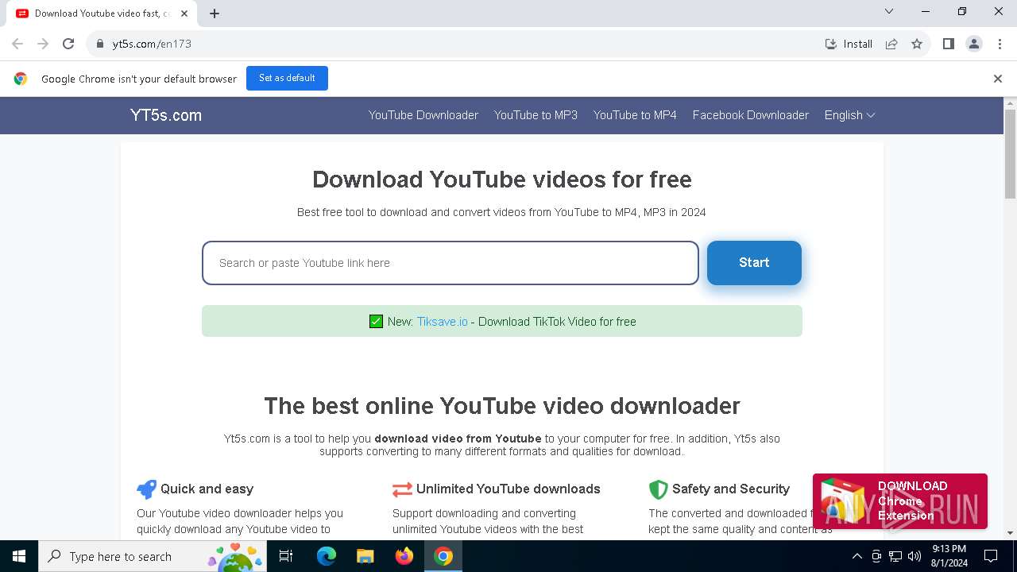Dismiss the default browser notification bar

pyautogui.click(x=997, y=79)
